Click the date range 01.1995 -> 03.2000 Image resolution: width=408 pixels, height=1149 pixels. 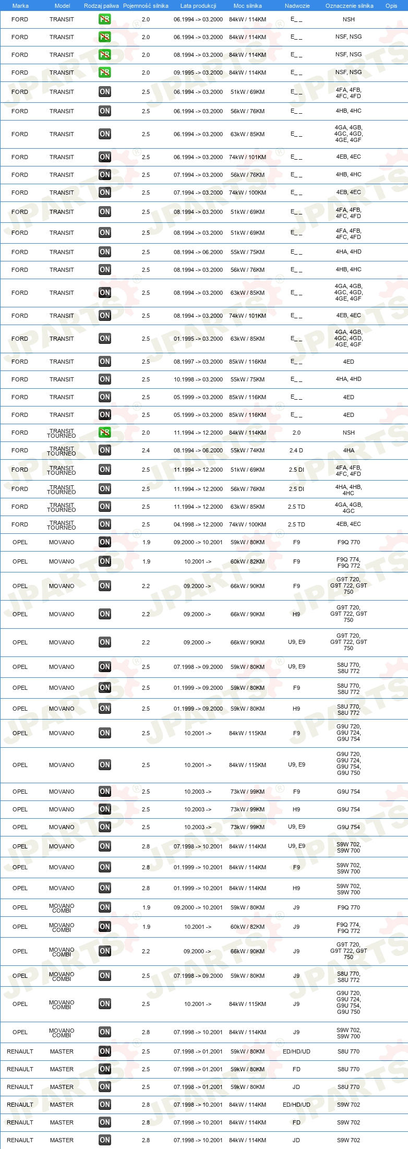tap(198, 339)
